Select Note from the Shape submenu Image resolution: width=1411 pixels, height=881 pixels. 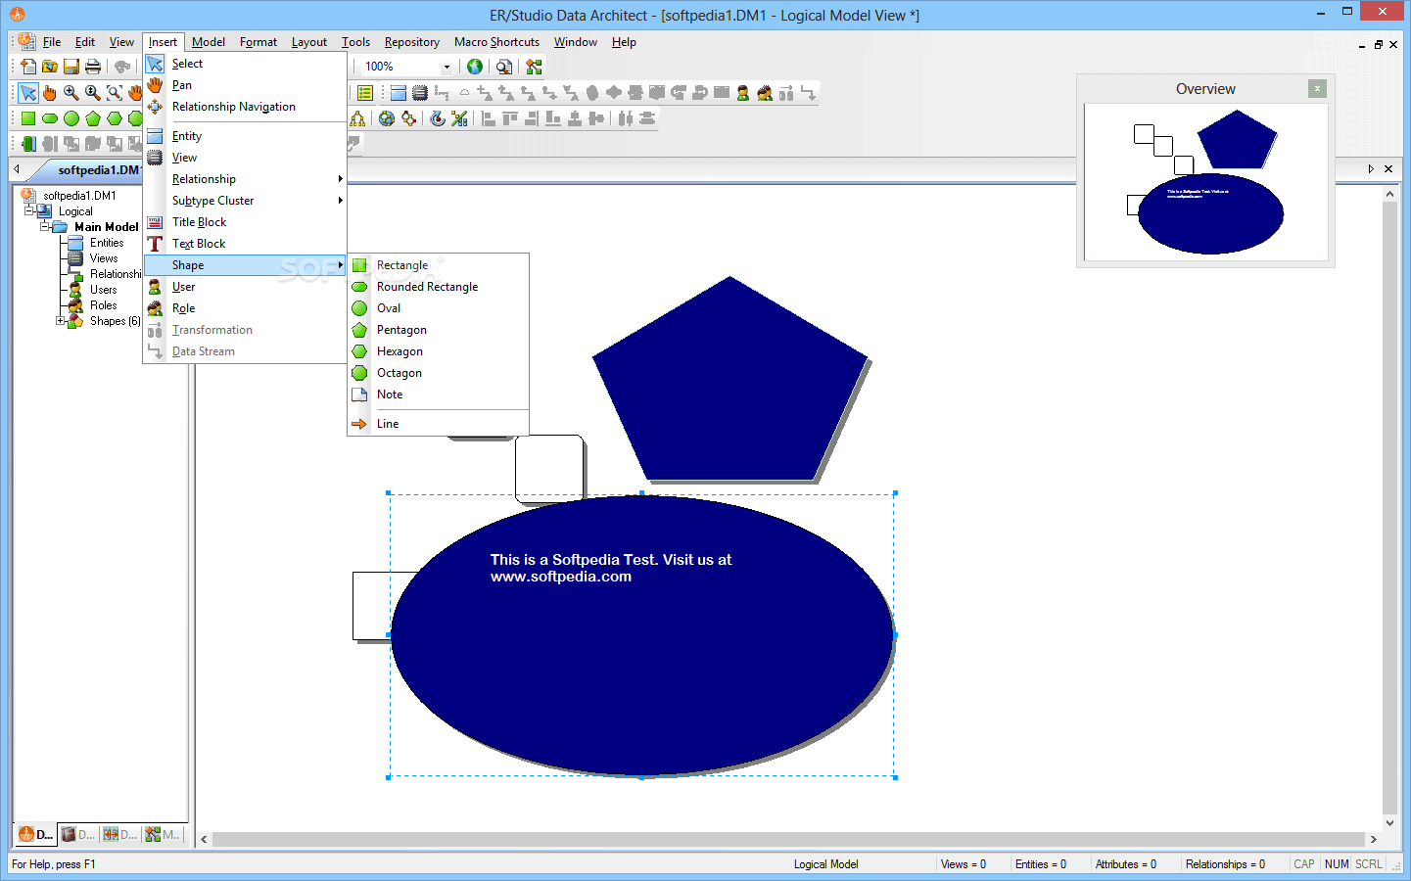coord(438,394)
